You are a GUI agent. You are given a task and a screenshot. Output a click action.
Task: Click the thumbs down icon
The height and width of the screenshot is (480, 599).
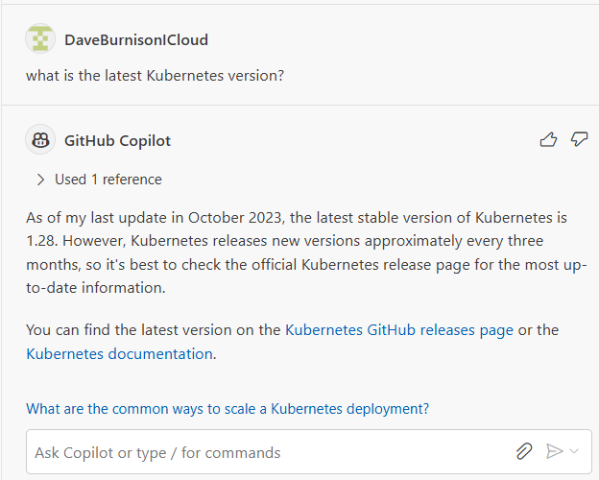[579, 139]
